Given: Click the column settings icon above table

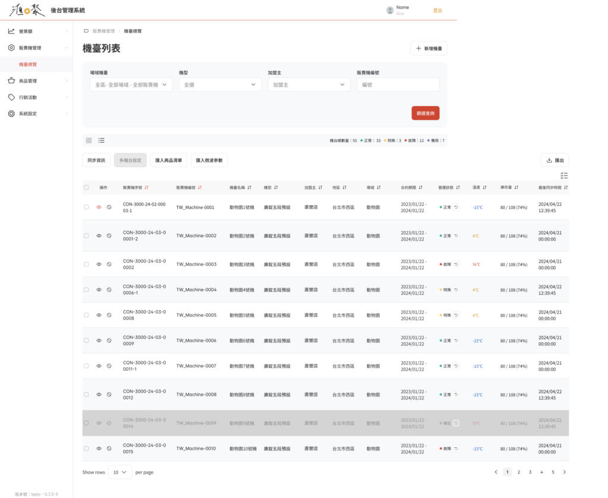Looking at the screenshot, I should pos(563,176).
